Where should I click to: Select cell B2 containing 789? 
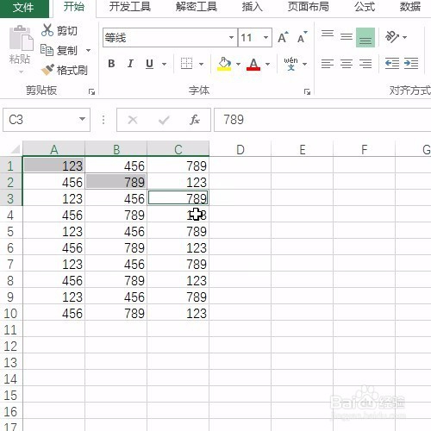pos(116,182)
